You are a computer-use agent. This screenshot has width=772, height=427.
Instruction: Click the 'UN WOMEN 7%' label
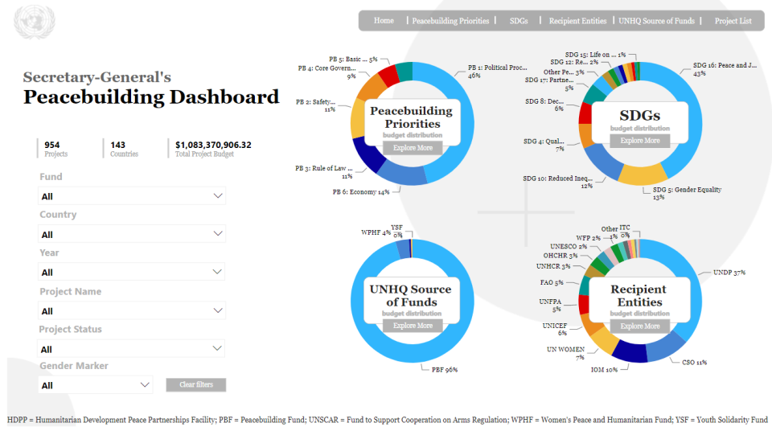[565, 353]
